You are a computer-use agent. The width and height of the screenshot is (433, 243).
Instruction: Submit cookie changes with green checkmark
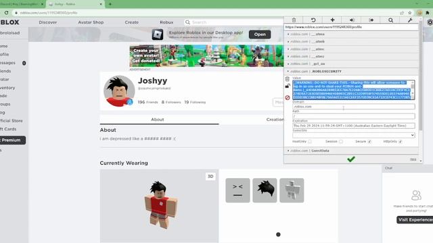(351, 159)
